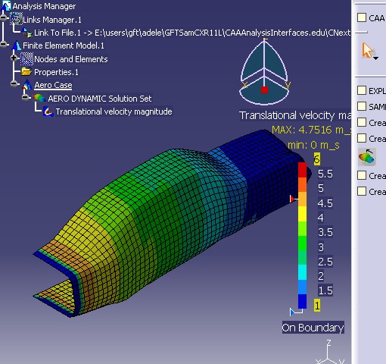Collapse the Finite Element Model.1 node
This screenshot has height=364, width=386.
coord(4,44)
